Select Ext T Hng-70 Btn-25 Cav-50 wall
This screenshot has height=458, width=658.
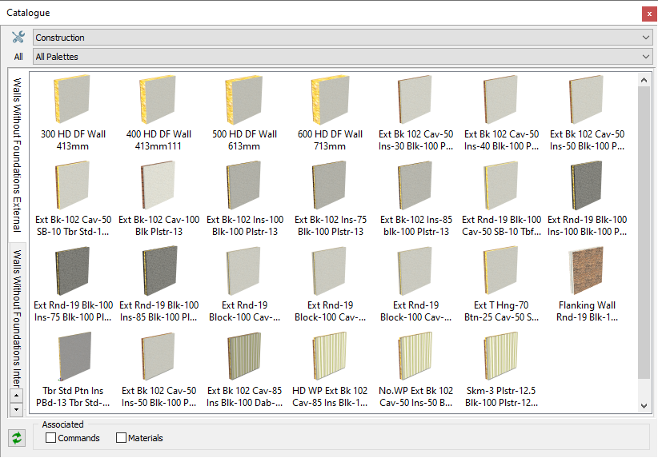(x=501, y=284)
